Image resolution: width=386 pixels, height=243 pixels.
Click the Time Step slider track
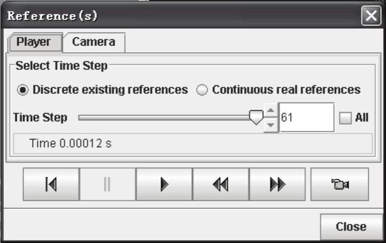[x=163, y=117]
